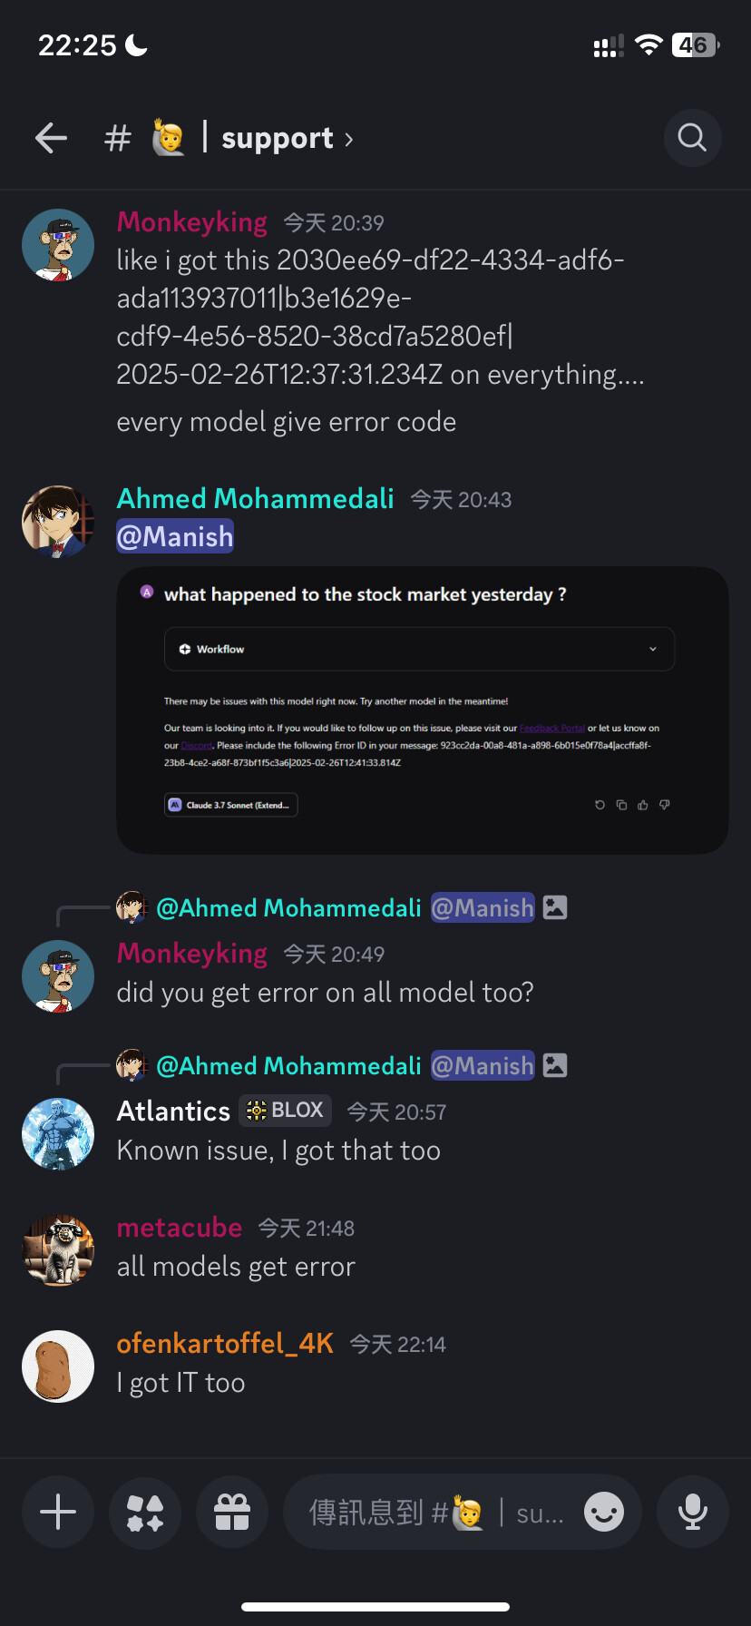Open the apps launcher icon
751x1626 pixels.
(x=145, y=1513)
